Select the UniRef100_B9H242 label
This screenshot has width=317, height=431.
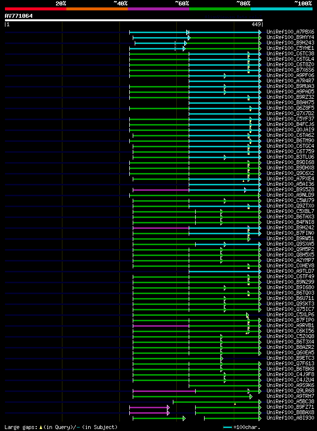click(x=290, y=228)
